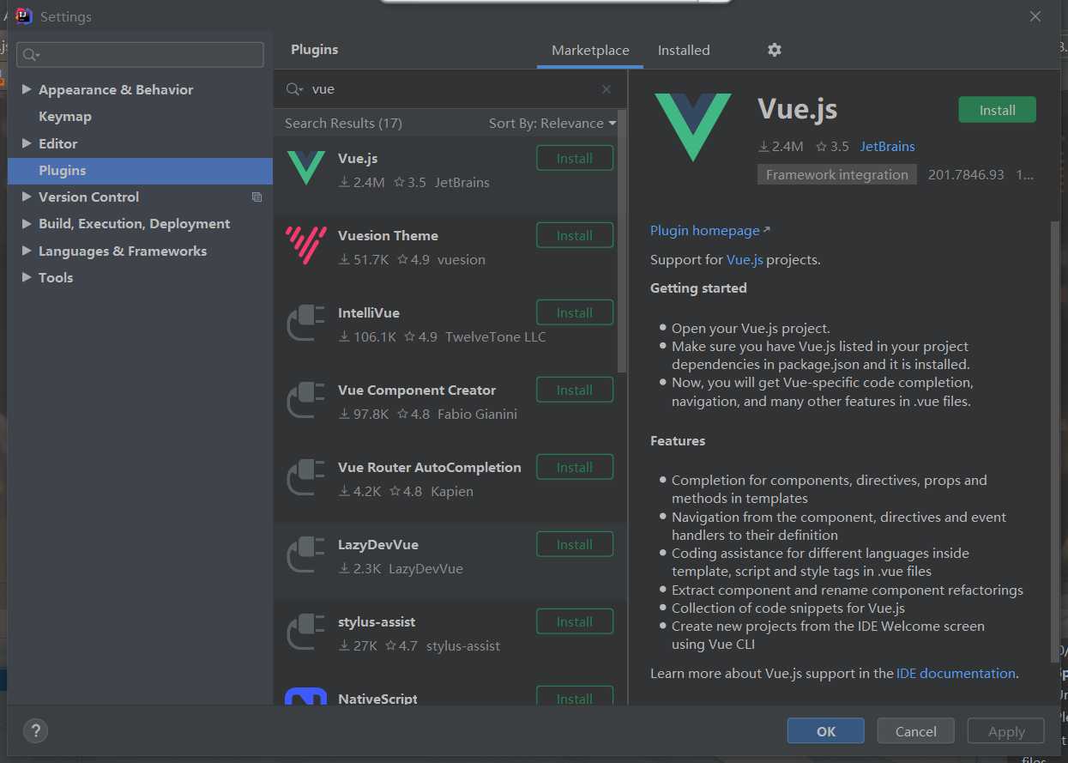
Task: Click the settings search magnifier icon
Action: 31,55
